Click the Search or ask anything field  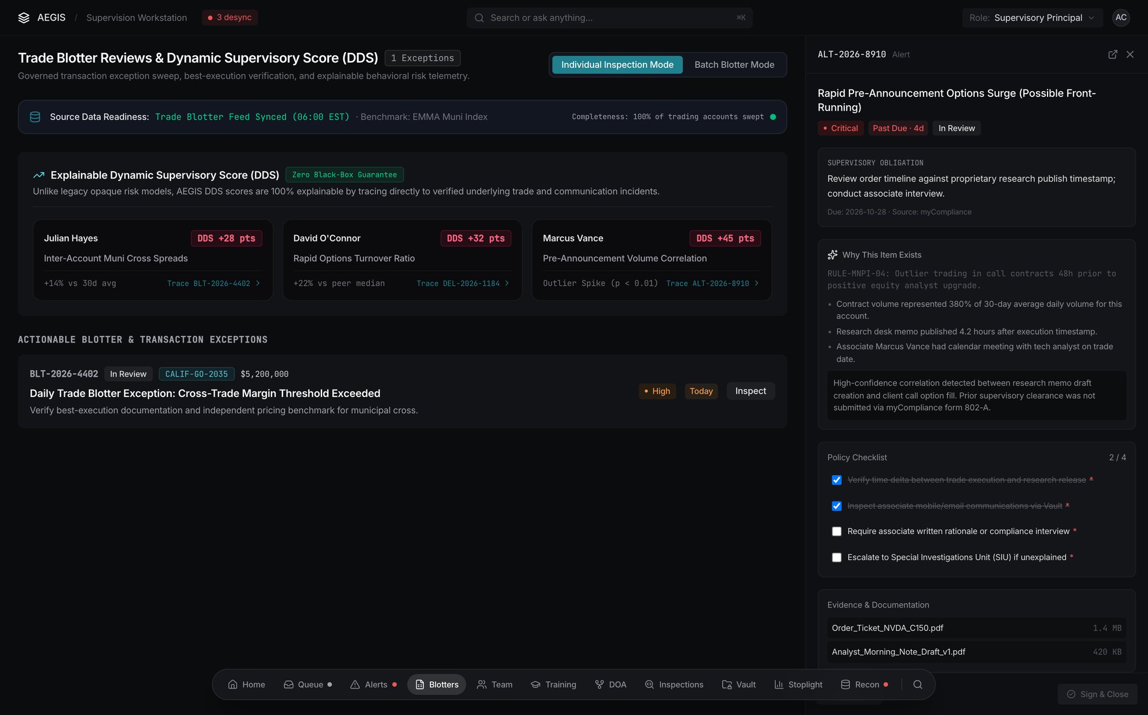tap(609, 18)
